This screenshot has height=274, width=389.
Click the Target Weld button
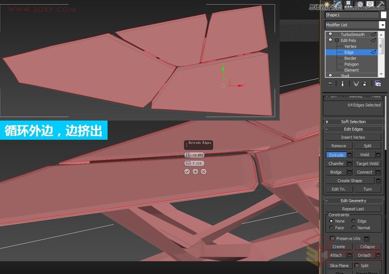(367, 163)
